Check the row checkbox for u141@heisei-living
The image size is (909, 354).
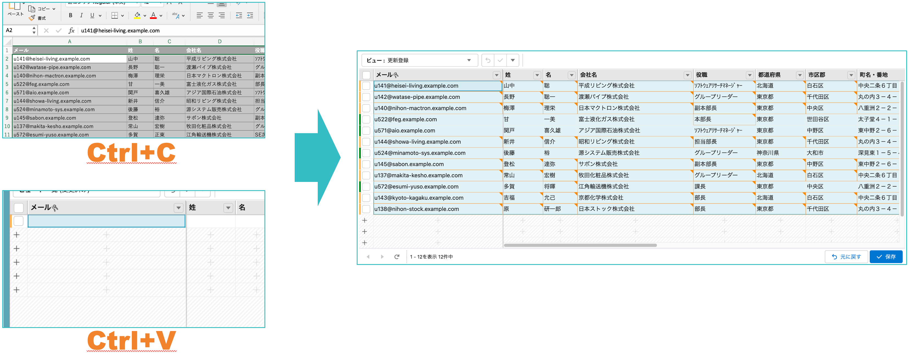[x=366, y=85]
